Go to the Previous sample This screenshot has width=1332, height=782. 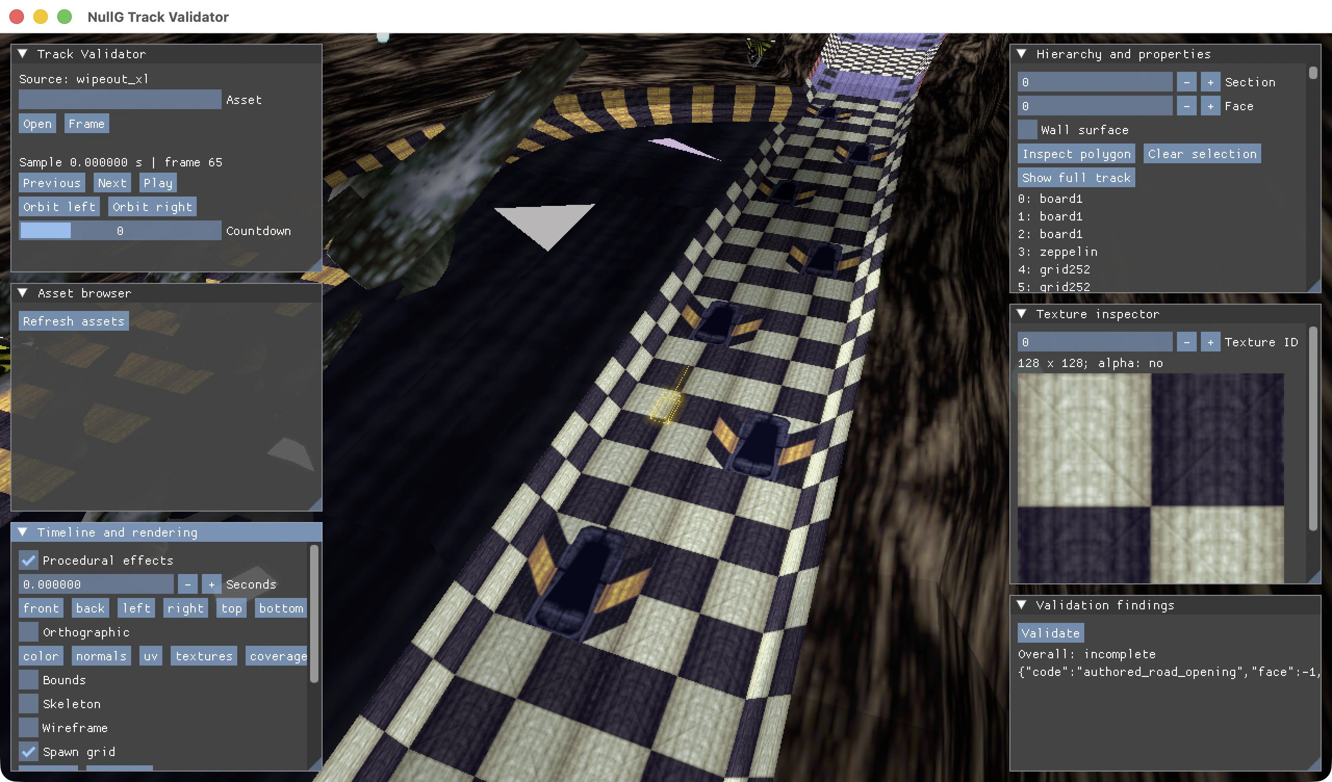pyautogui.click(x=52, y=183)
